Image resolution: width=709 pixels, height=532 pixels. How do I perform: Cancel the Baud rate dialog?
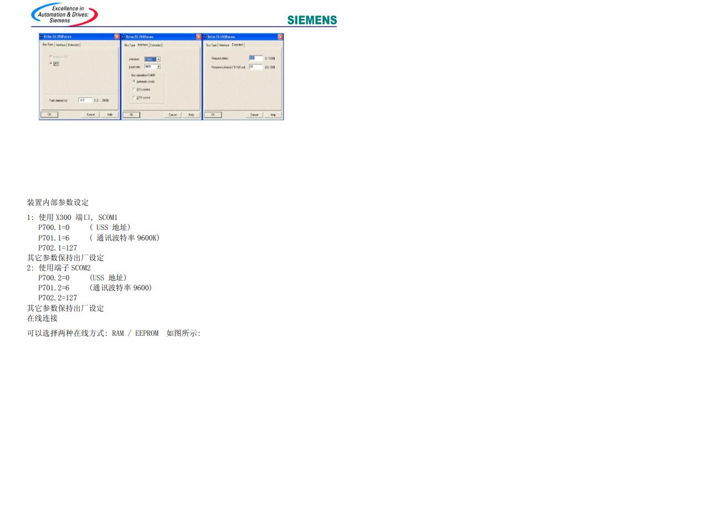click(172, 115)
